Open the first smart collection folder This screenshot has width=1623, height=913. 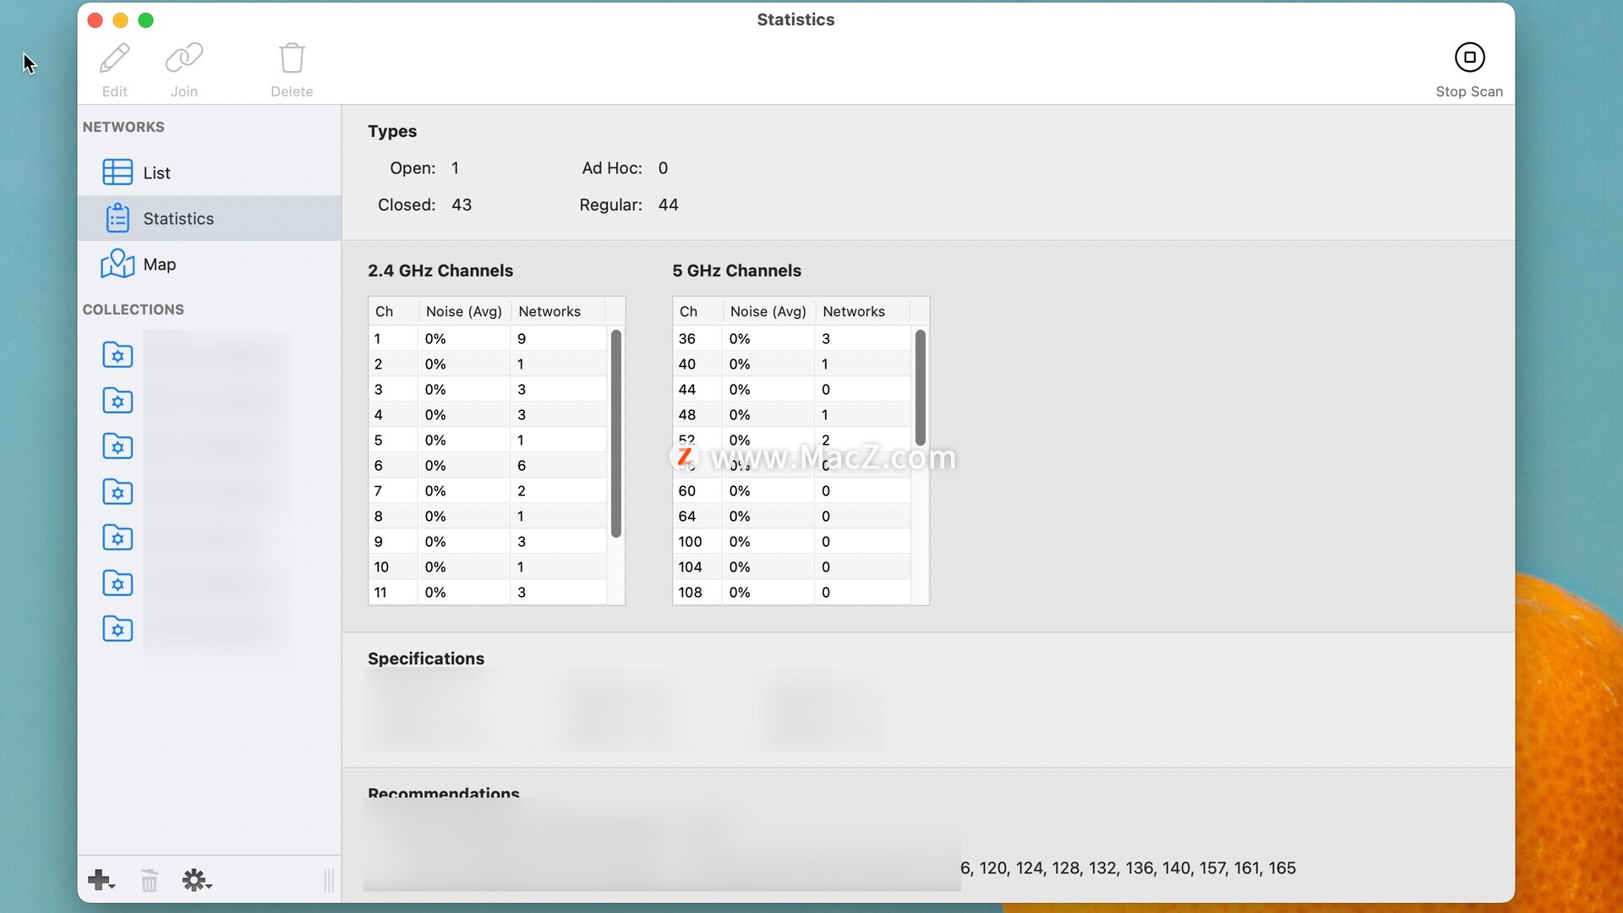(117, 355)
